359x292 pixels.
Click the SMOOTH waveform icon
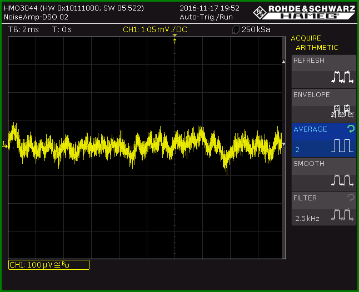click(342, 180)
